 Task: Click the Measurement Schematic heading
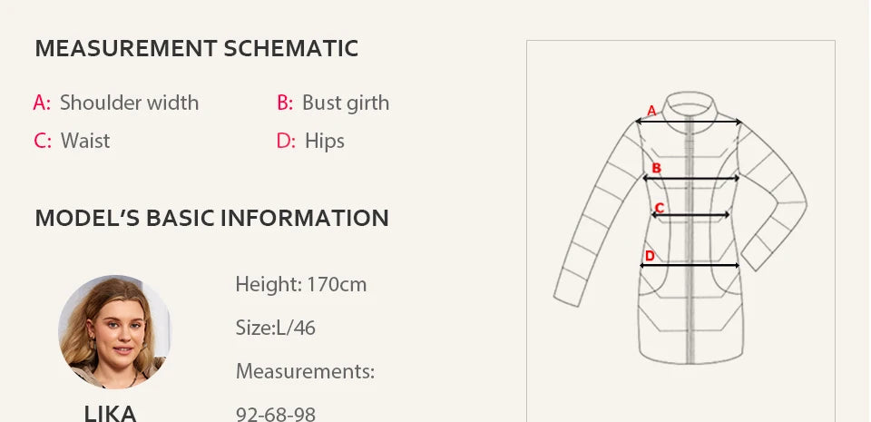196,49
